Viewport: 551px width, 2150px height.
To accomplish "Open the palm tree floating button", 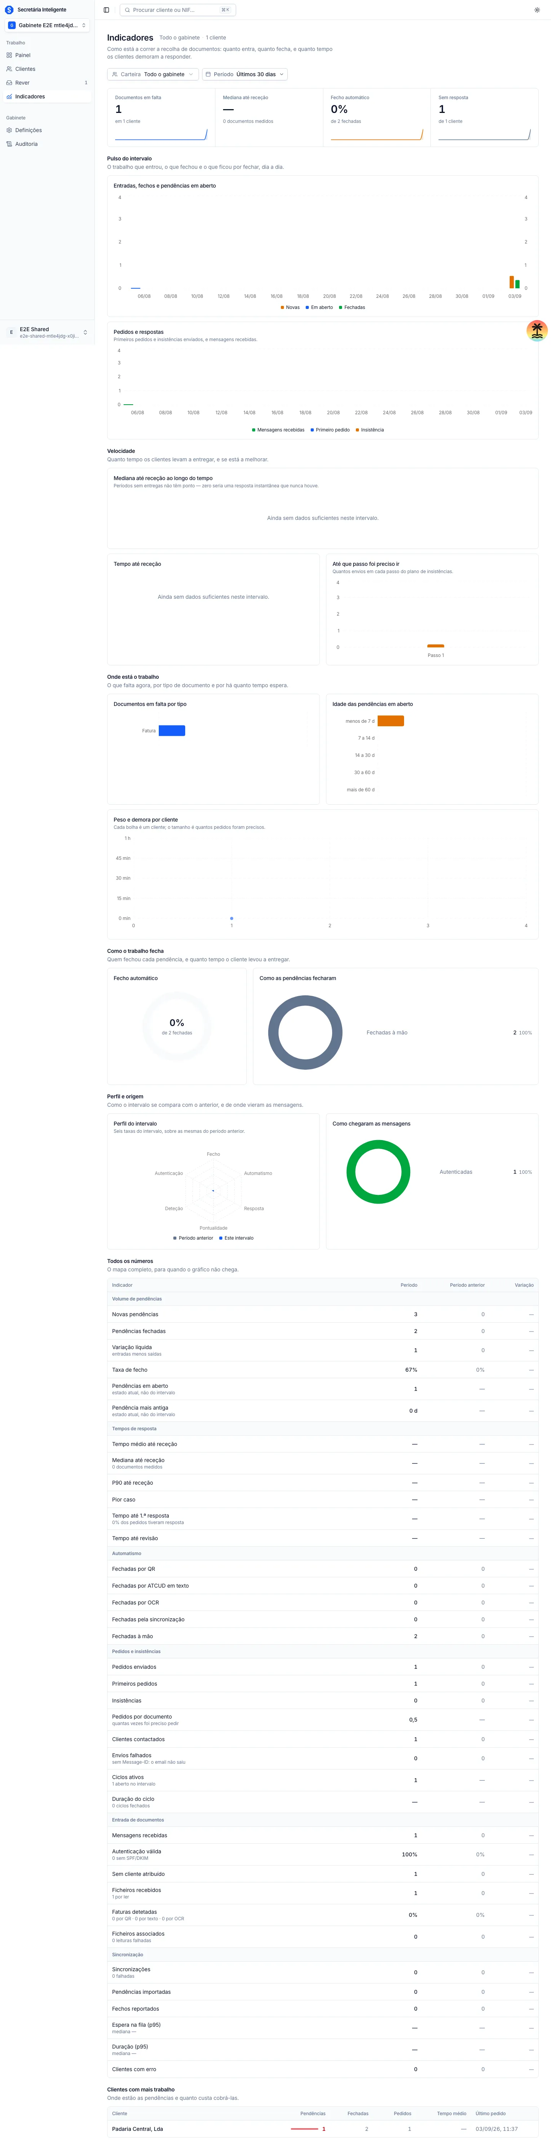I will (x=537, y=330).
